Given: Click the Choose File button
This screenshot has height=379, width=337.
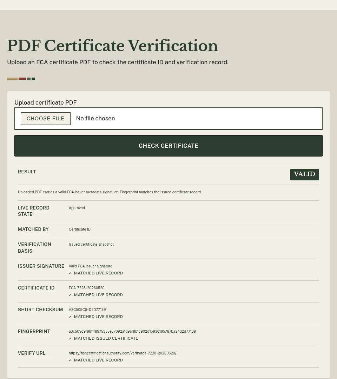Looking at the screenshot, I should coord(45,119).
